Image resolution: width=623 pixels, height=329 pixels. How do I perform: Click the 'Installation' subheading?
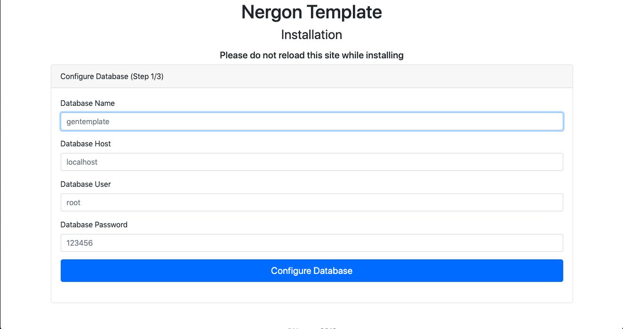coord(311,35)
